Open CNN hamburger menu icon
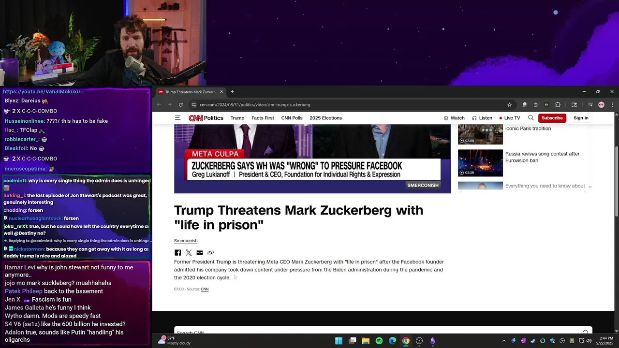The height and width of the screenshot is (348, 619). [x=177, y=118]
